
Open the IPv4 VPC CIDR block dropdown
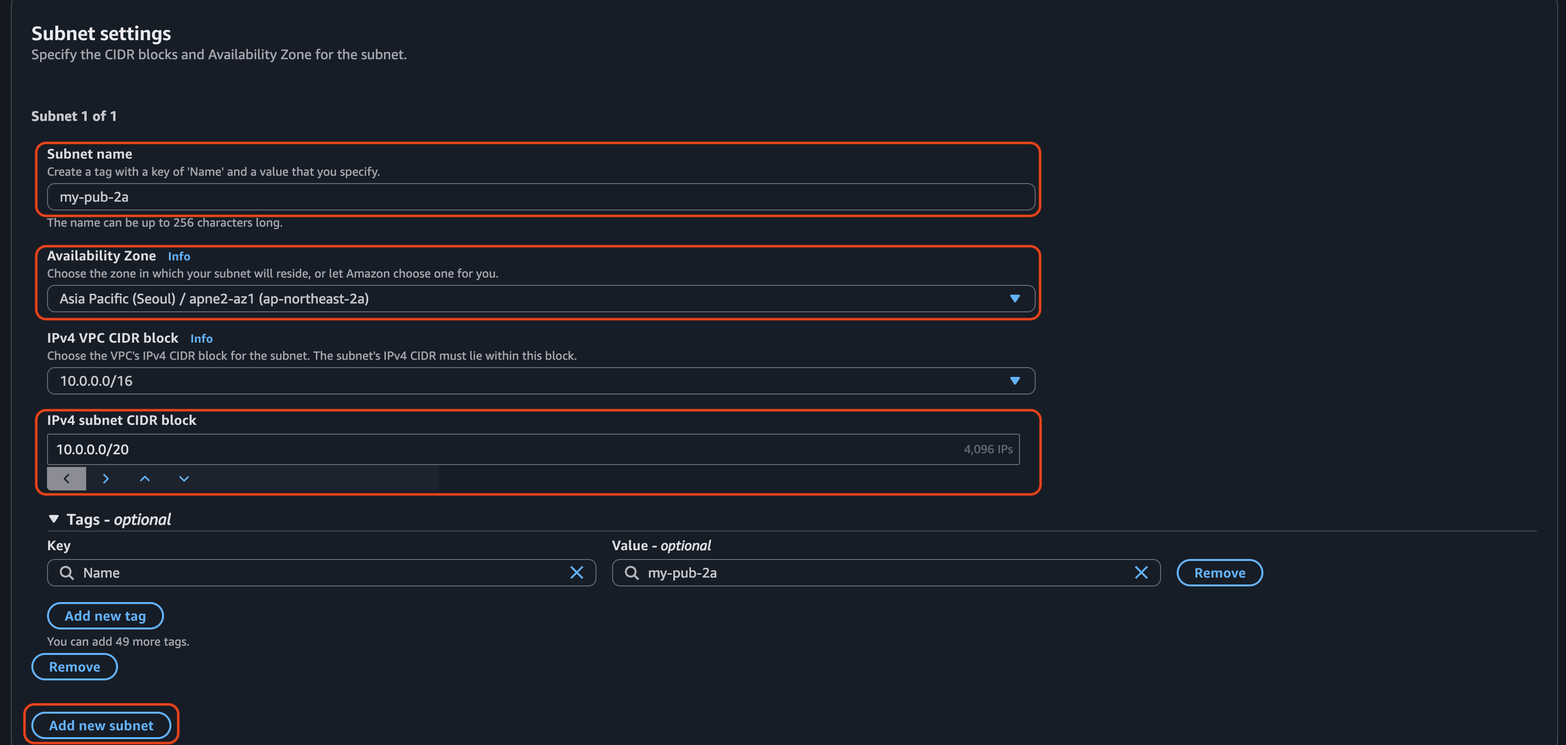point(541,380)
